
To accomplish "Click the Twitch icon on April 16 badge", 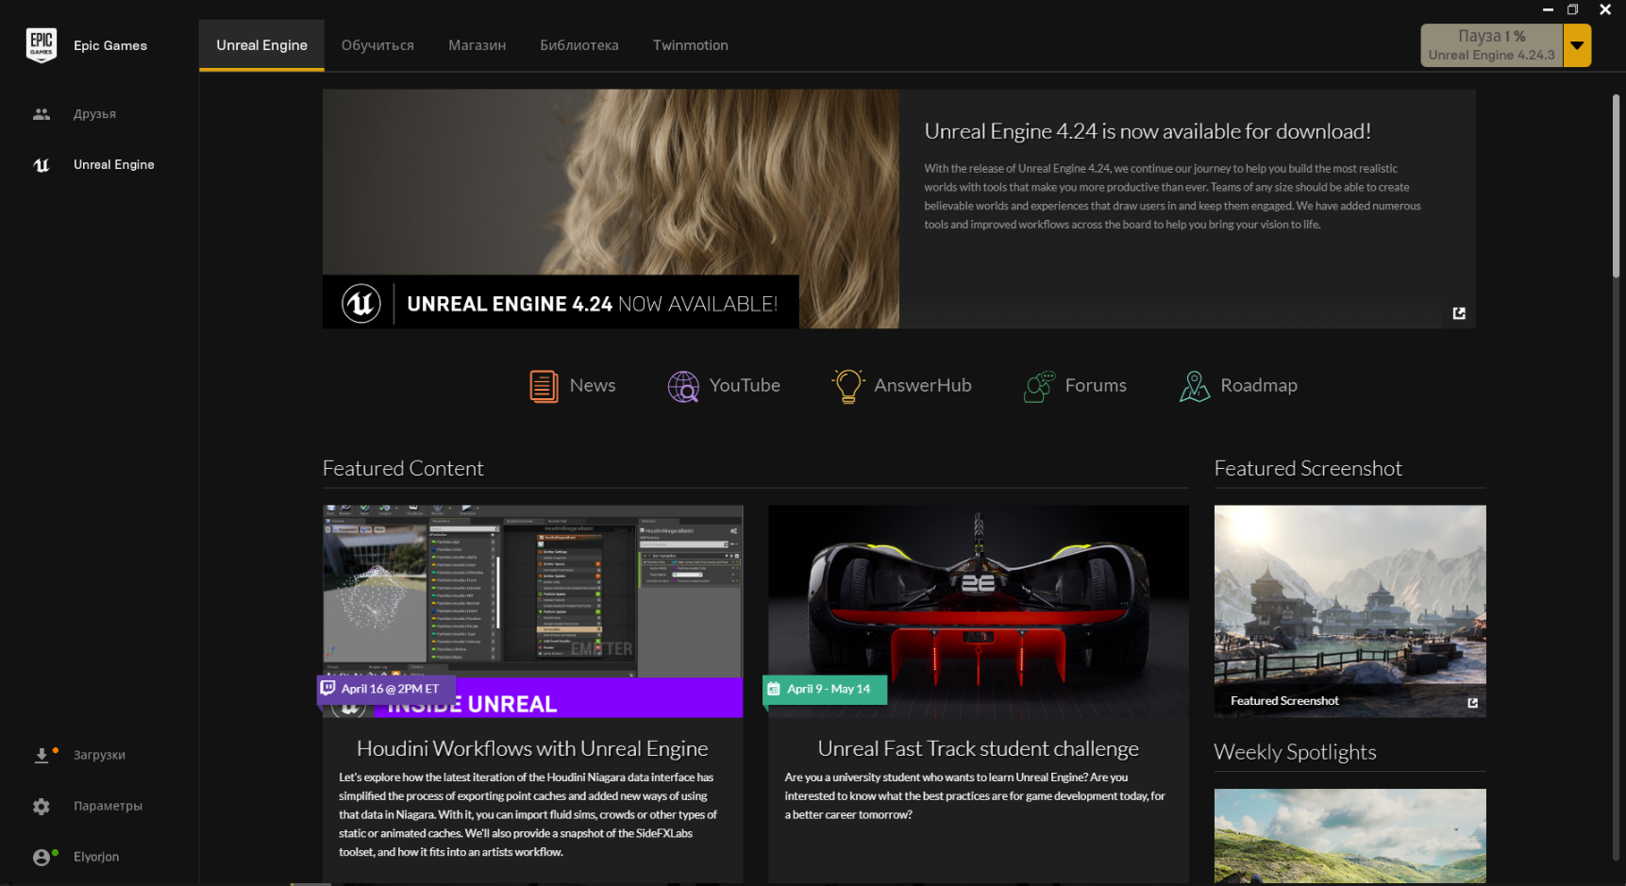I will (328, 688).
